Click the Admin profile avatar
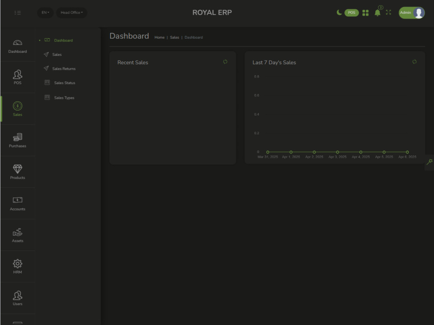Viewport: 434px width, 325px height. click(419, 13)
